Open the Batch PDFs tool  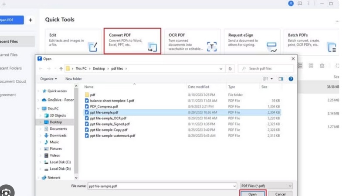pyautogui.click(x=312, y=41)
